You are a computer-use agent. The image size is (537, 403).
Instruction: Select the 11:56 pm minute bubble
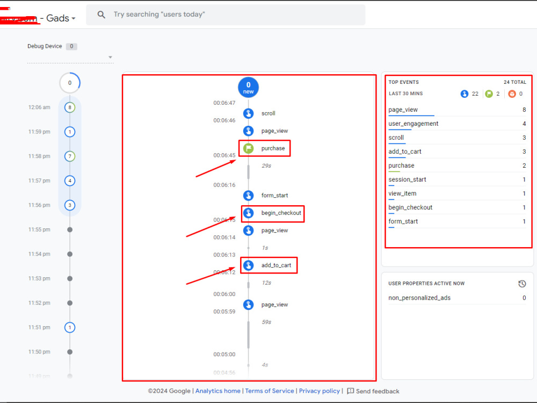click(70, 205)
